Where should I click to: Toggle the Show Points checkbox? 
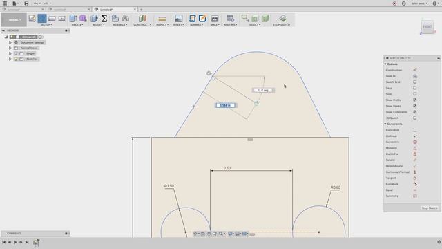tap(415, 106)
